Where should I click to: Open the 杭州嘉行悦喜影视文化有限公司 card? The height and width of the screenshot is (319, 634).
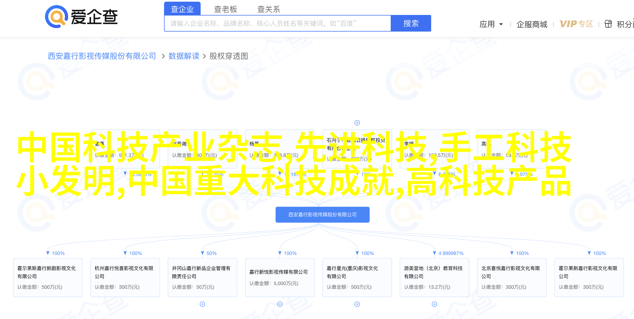125,277
